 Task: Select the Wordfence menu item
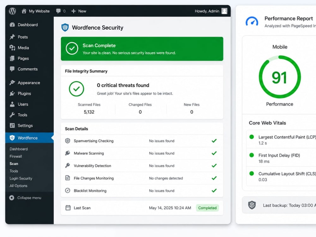(29, 138)
